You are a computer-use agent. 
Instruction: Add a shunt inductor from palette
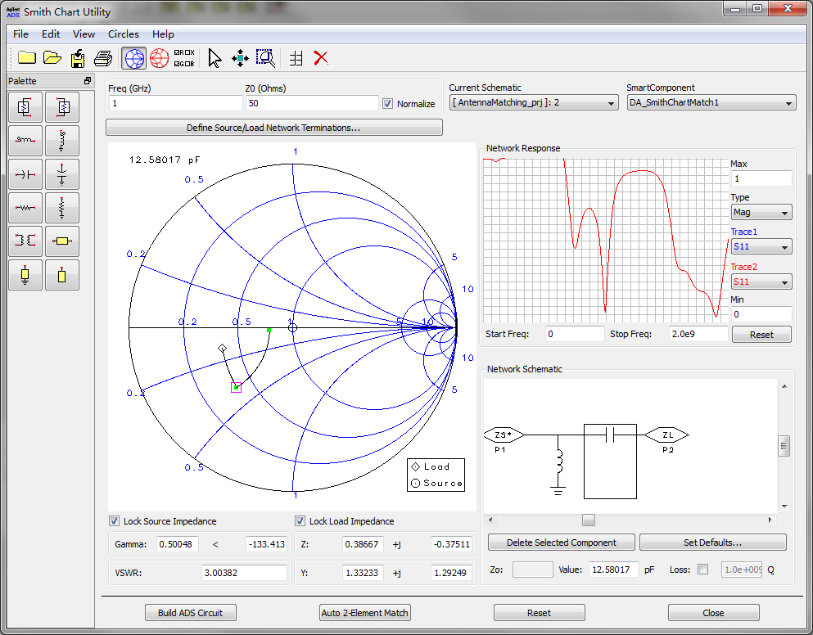pyautogui.click(x=62, y=141)
